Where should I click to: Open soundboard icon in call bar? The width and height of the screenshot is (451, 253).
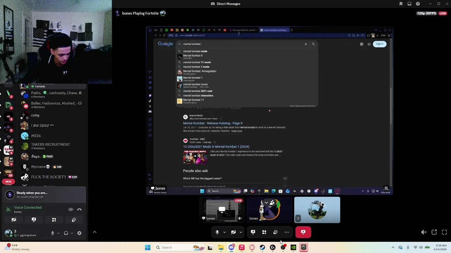coord(276,232)
